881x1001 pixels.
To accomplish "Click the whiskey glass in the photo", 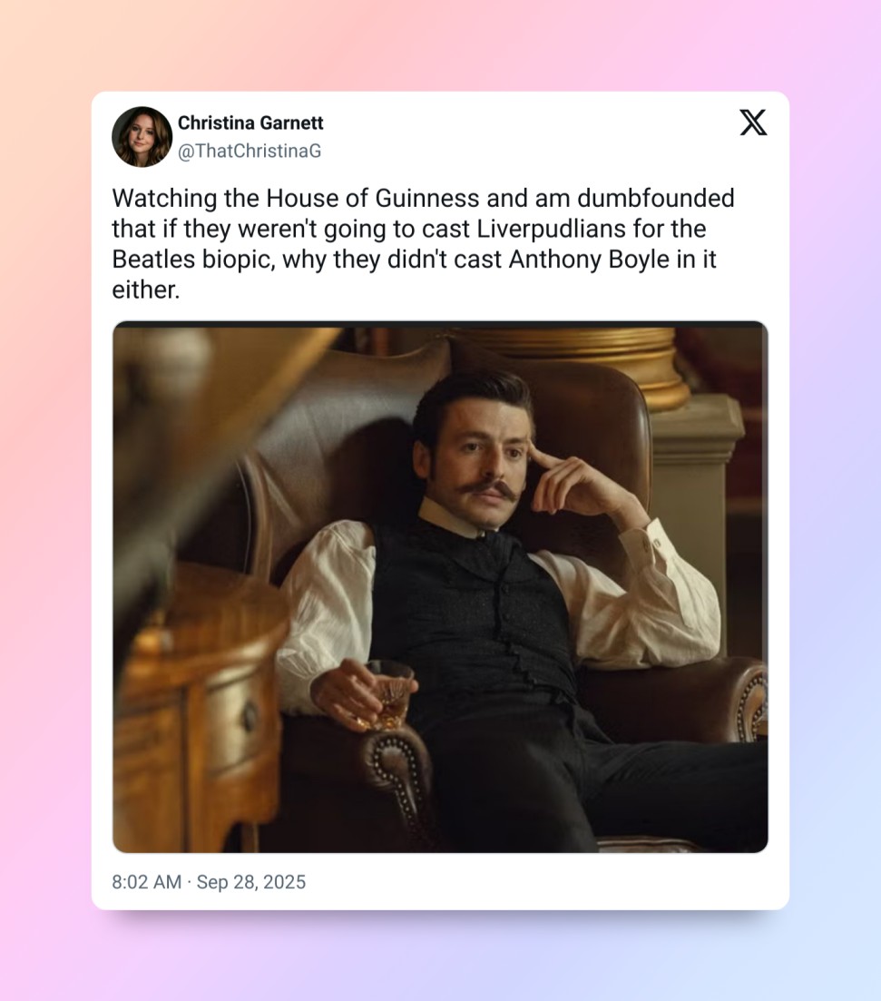I will [x=387, y=694].
